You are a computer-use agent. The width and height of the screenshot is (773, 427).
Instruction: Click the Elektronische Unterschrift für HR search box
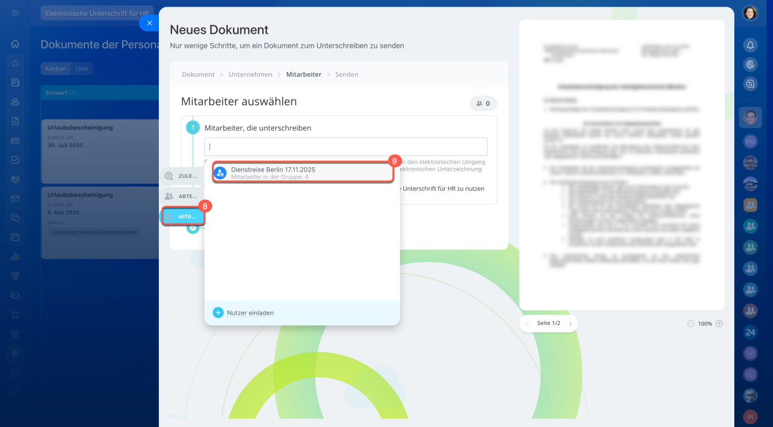coord(97,13)
